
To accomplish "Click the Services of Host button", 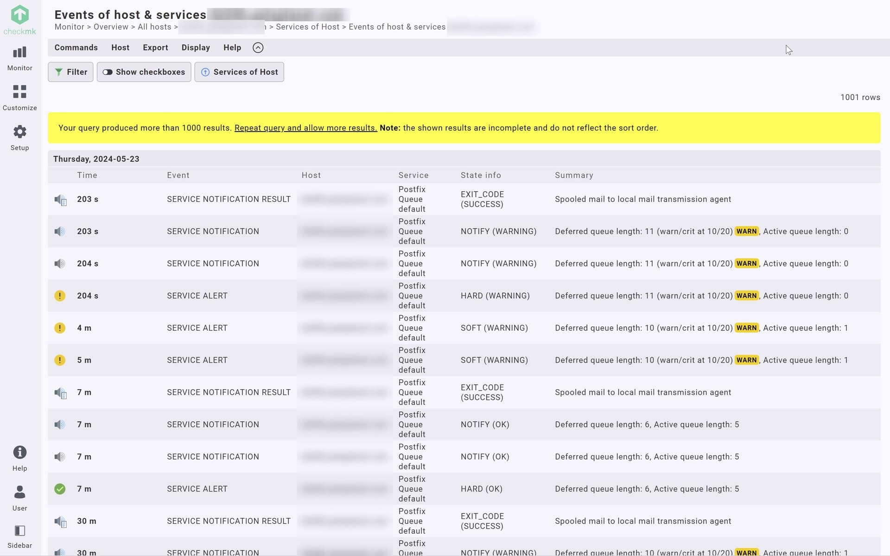I will pyautogui.click(x=239, y=72).
